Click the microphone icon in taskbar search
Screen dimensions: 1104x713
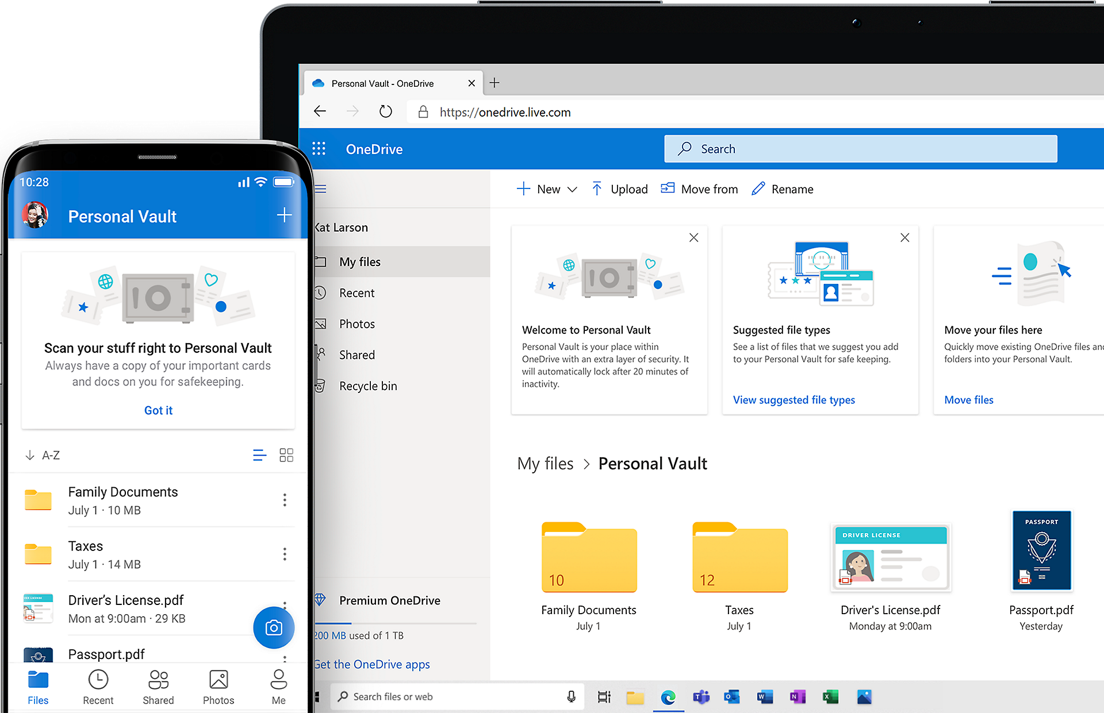click(x=571, y=697)
